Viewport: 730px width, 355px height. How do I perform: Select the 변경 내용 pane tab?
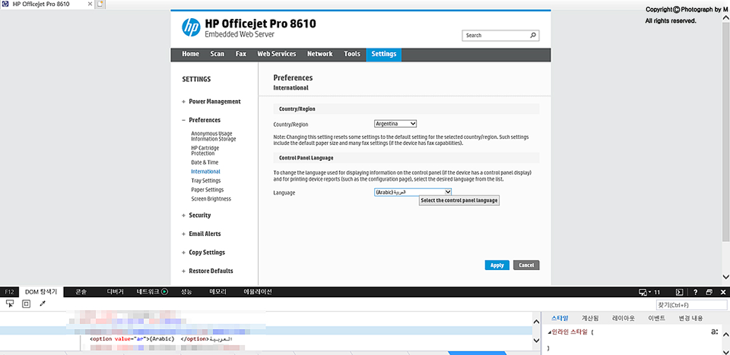pos(690,318)
